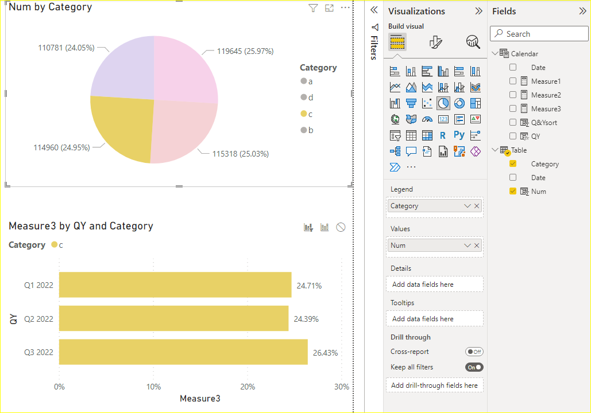Select the clustered bar chart visual

tap(427, 71)
